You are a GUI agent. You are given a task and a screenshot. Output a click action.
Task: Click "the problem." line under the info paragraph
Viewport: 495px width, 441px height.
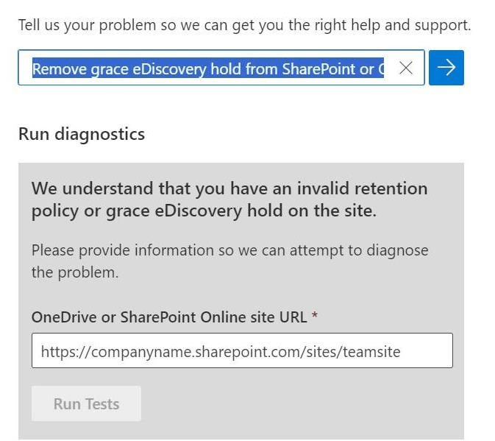pos(75,272)
